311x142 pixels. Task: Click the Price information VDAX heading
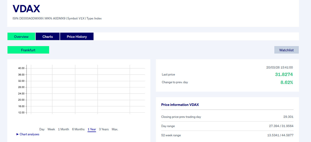180,105
